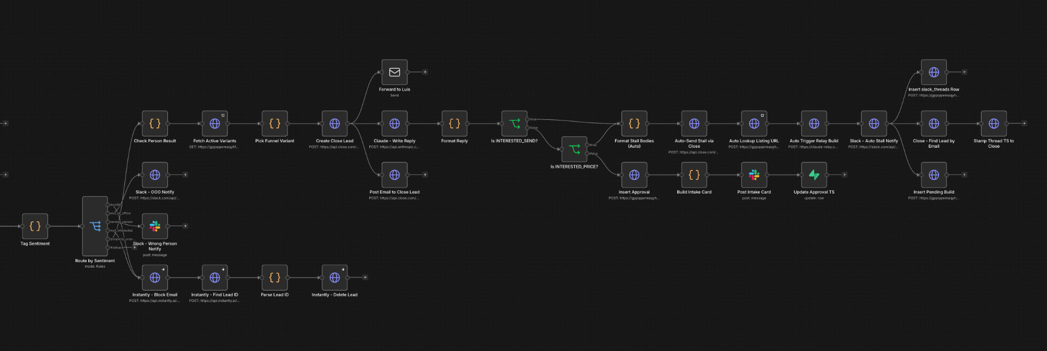
Task: Select the Stamp Thread TS to Close node
Action: tap(994, 124)
